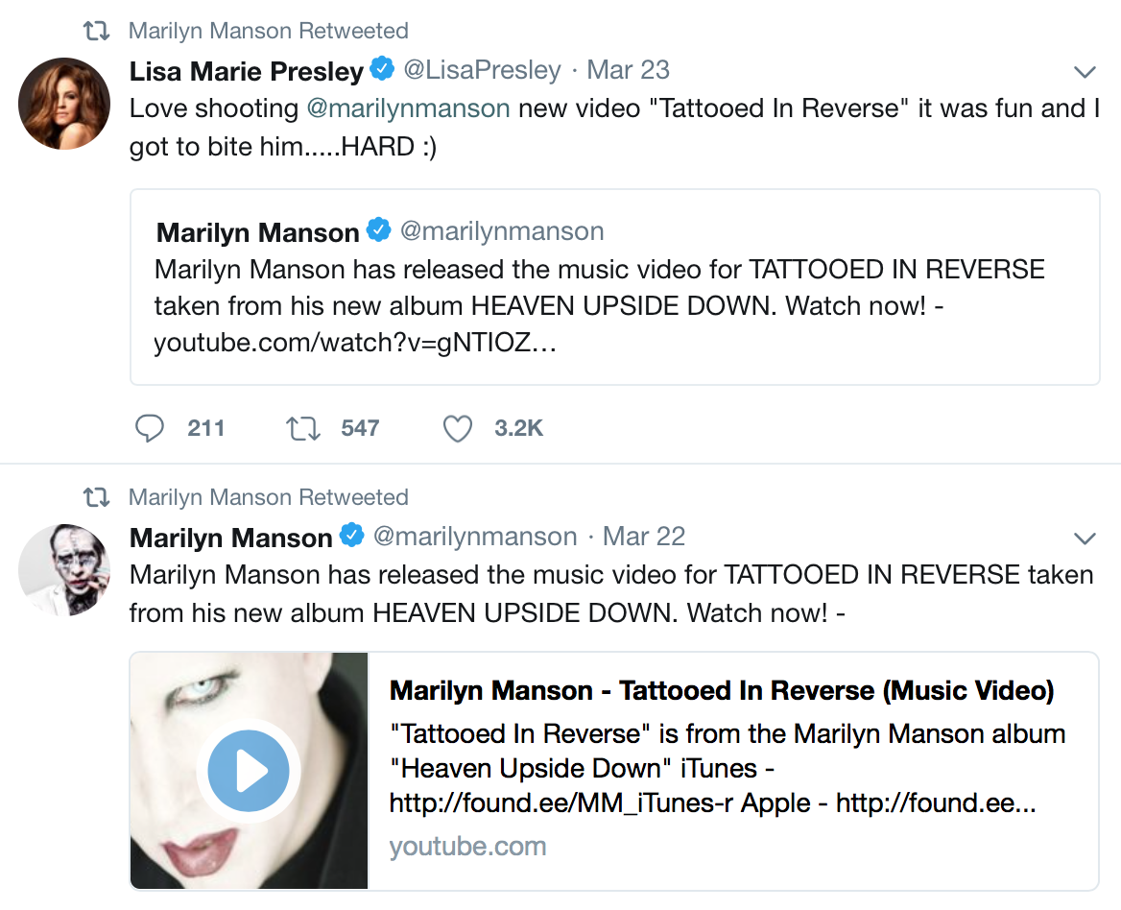Click verified badge in quoted Marilyn Manson tweet
Viewport: 1121px width, 910px height.
coord(378,231)
